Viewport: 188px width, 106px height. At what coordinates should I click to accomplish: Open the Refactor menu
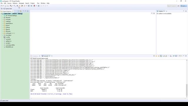tap(15, 3)
